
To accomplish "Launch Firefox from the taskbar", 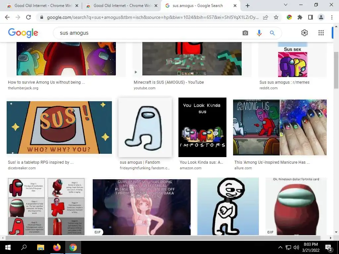I will 57,247.
